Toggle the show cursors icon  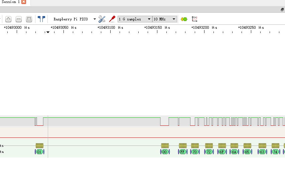point(41,19)
